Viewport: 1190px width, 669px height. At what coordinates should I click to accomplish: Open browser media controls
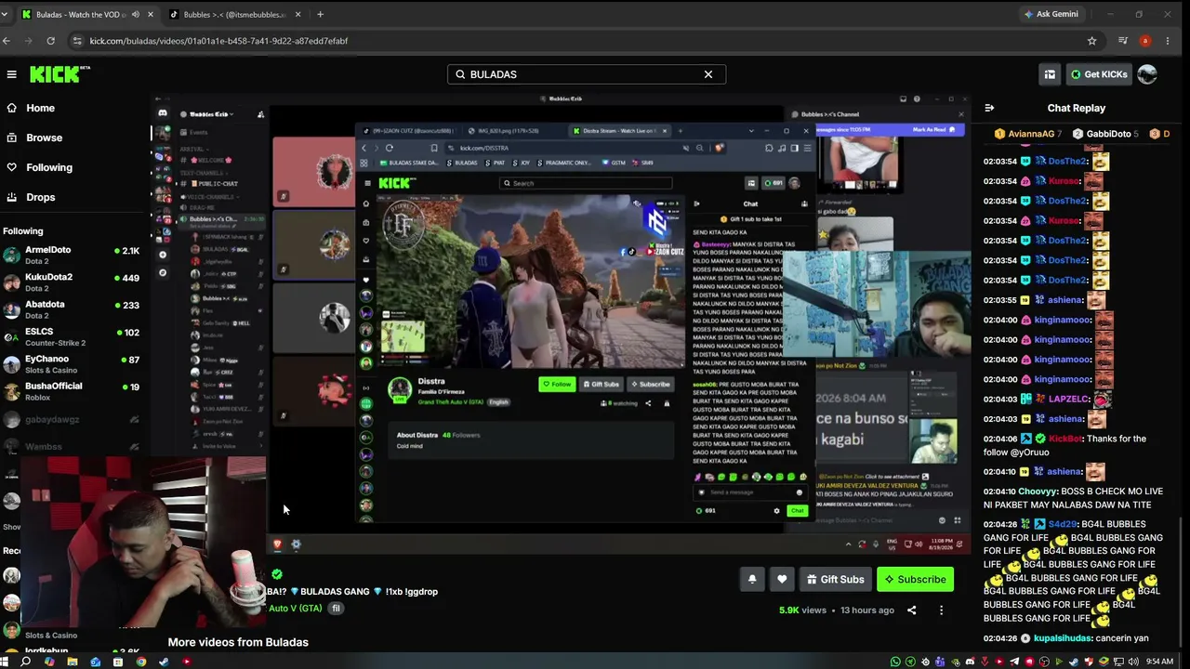[x=1123, y=41]
